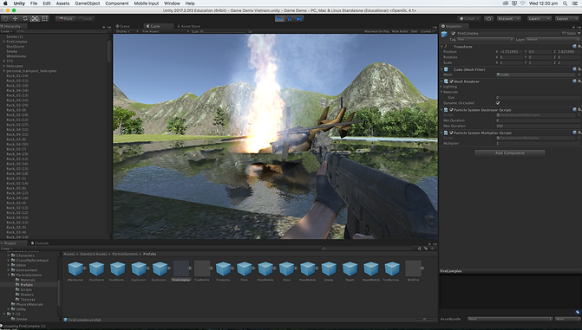This screenshot has height=330, width=582.
Task: Expand the T72 object in Hierarchy
Action: (x=4, y=61)
